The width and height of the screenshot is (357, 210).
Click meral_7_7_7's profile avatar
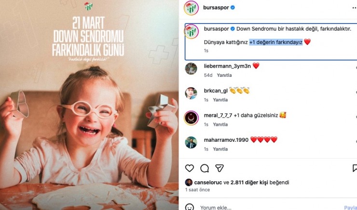tap(191, 118)
